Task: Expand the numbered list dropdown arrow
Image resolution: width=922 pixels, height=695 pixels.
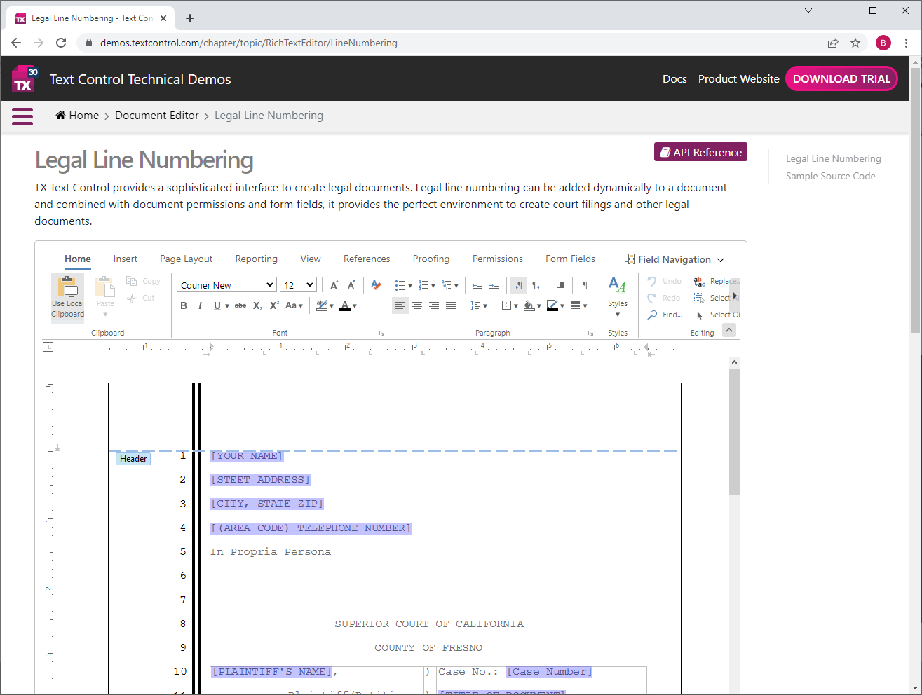Action: coord(433,286)
